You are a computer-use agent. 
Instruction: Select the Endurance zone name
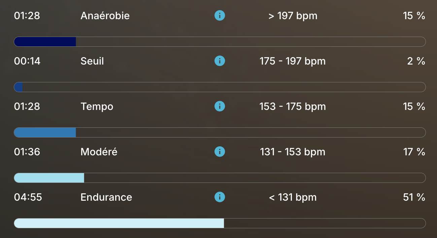click(x=106, y=197)
